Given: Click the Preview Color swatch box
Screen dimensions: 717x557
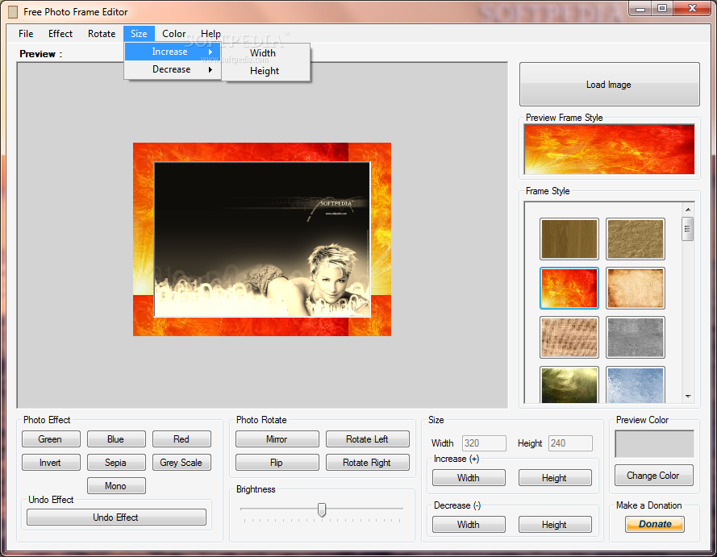Looking at the screenshot, I should (x=654, y=443).
